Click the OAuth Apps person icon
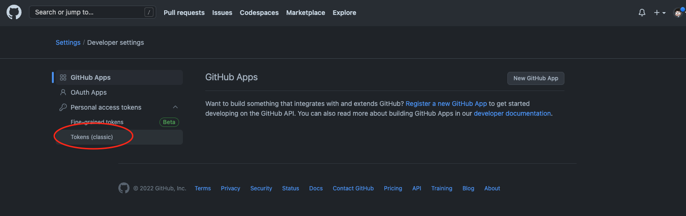This screenshot has height=216, width=686. pyautogui.click(x=63, y=92)
